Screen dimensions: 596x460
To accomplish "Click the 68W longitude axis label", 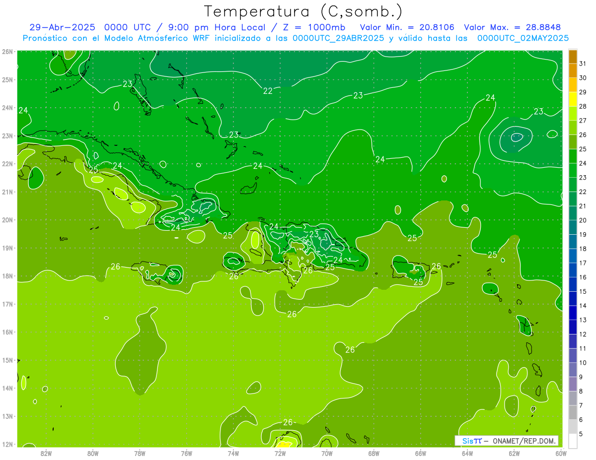I will pyautogui.click(x=373, y=454).
